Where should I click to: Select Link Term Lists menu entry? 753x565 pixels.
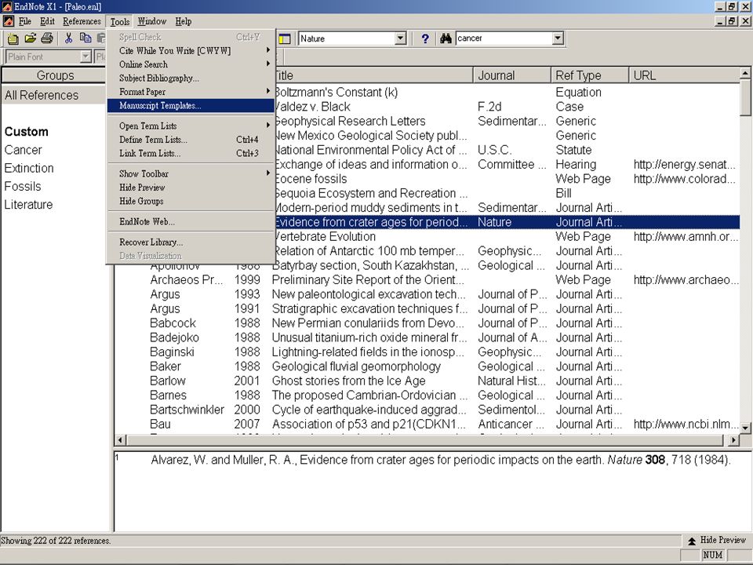191,153
